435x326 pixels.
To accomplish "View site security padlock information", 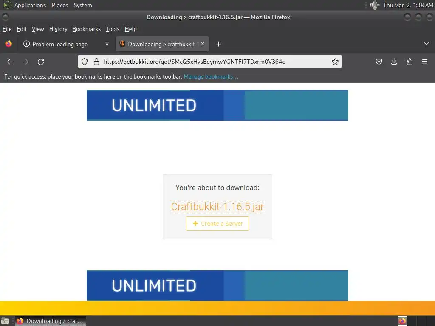I will [x=96, y=62].
